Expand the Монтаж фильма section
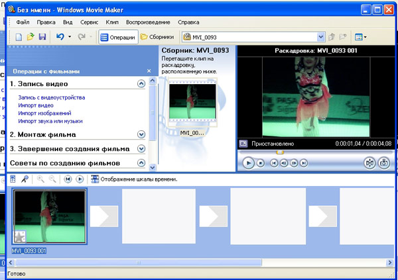 tap(141, 134)
